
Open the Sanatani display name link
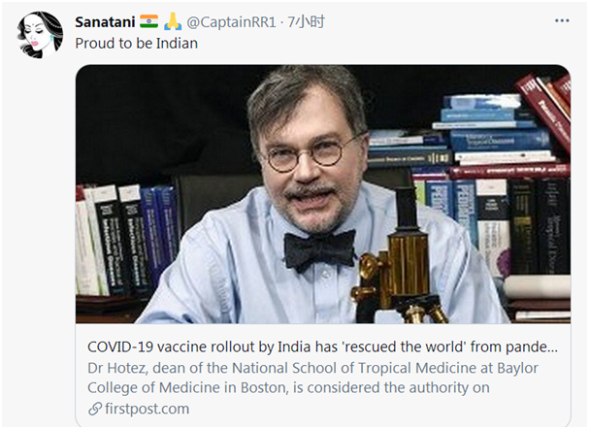click(105, 21)
